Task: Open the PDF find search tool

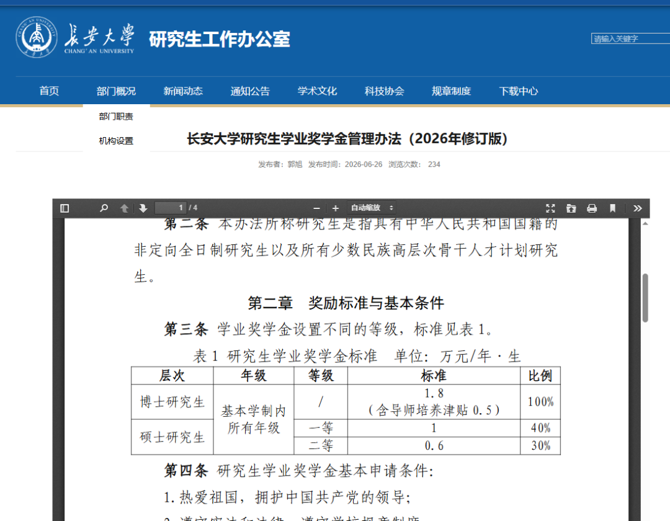Action: [x=104, y=208]
